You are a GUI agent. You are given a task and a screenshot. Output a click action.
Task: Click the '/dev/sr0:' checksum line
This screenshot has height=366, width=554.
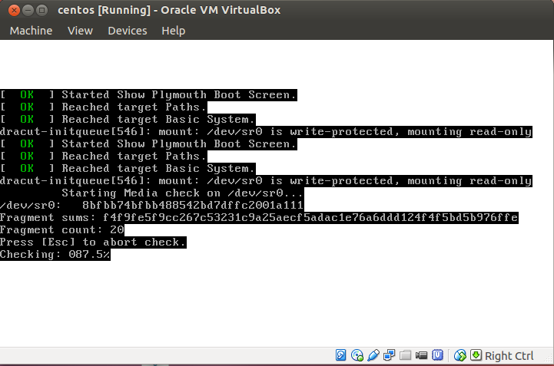(152, 205)
